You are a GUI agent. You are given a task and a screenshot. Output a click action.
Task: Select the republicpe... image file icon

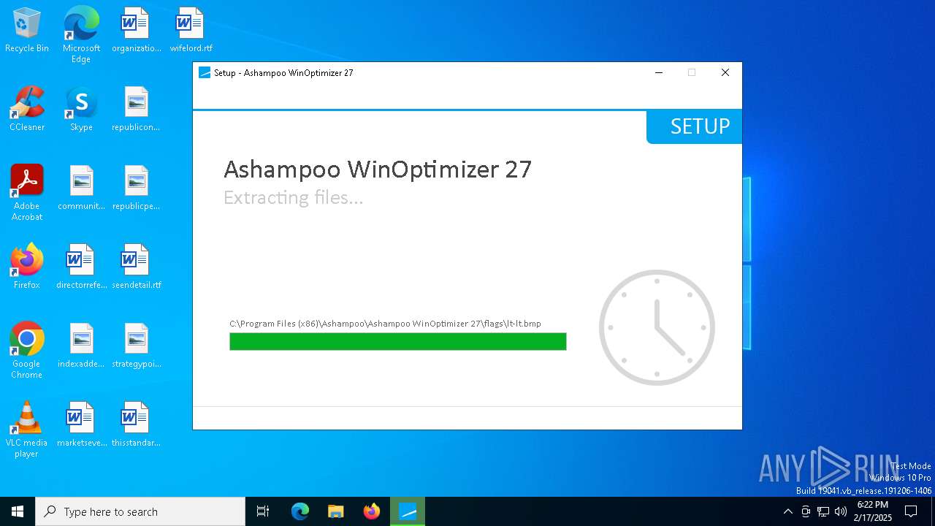tap(136, 188)
